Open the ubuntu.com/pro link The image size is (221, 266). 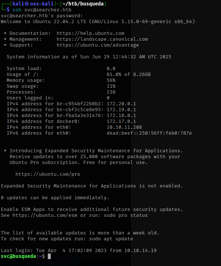point(48,174)
